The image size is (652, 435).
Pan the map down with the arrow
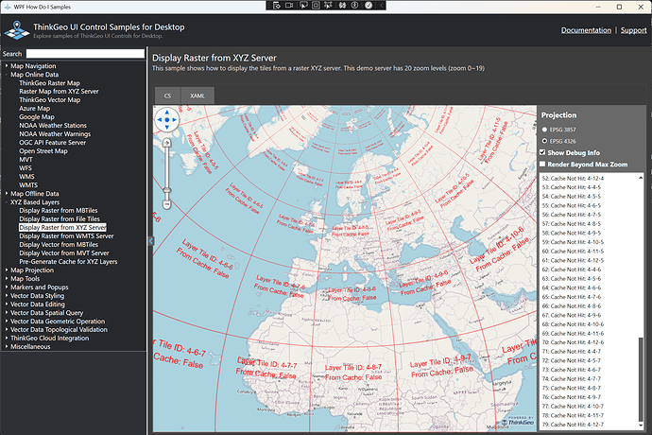pyautogui.click(x=166, y=127)
